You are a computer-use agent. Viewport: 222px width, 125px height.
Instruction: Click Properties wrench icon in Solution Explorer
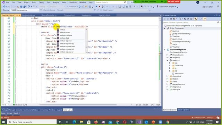point(201,19)
